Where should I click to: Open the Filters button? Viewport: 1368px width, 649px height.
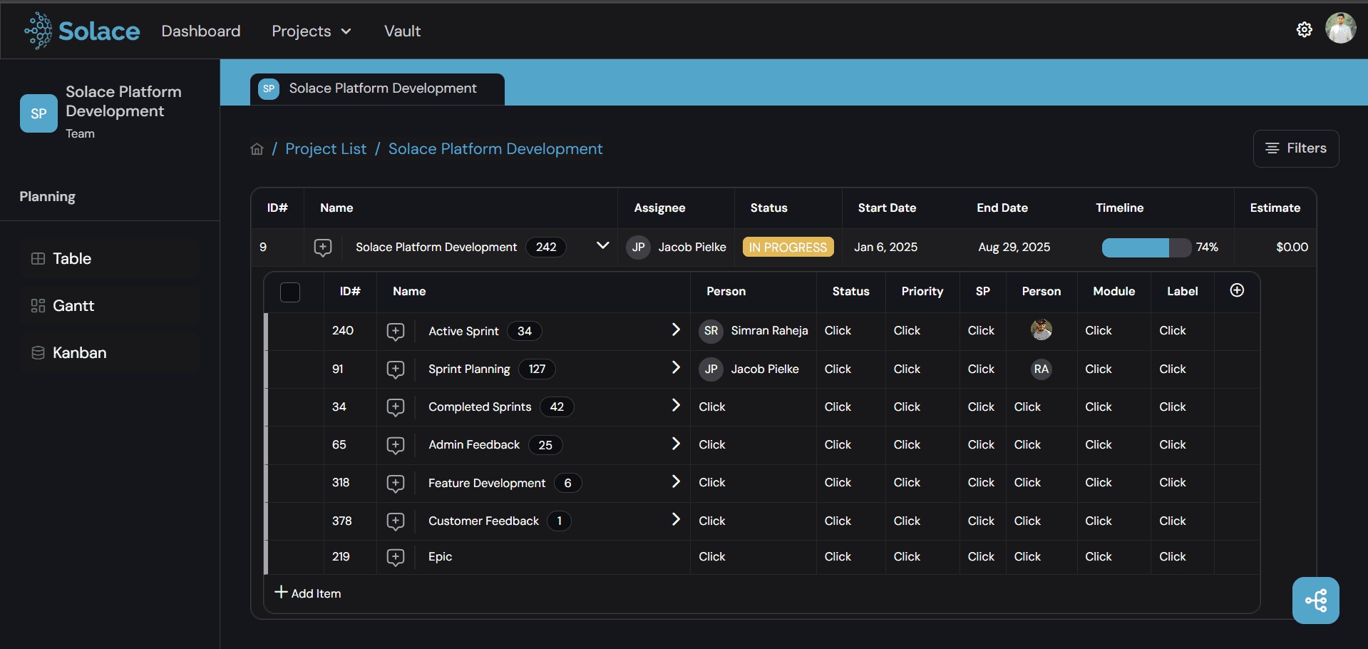[x=1295, y=148]
